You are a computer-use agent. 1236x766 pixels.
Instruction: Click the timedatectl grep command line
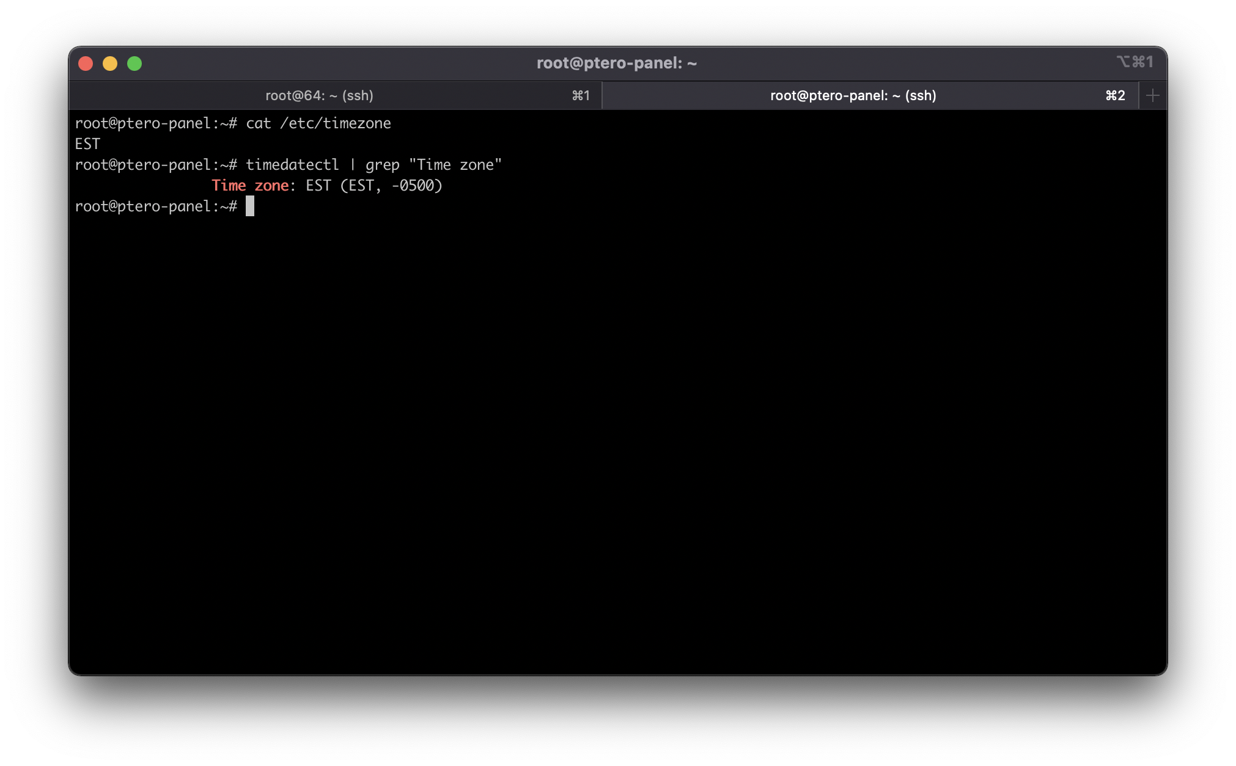pos(288,165)
